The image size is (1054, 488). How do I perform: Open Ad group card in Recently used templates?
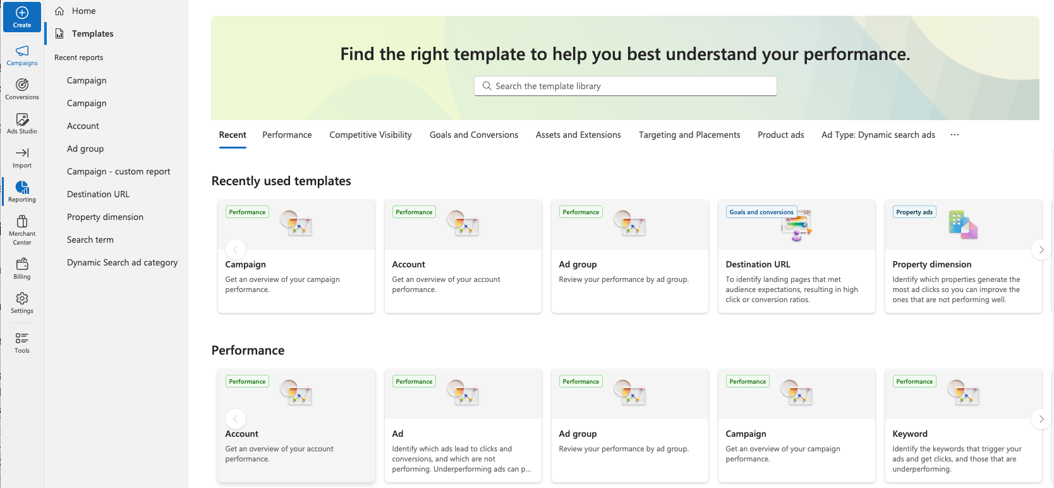(630, 256)
